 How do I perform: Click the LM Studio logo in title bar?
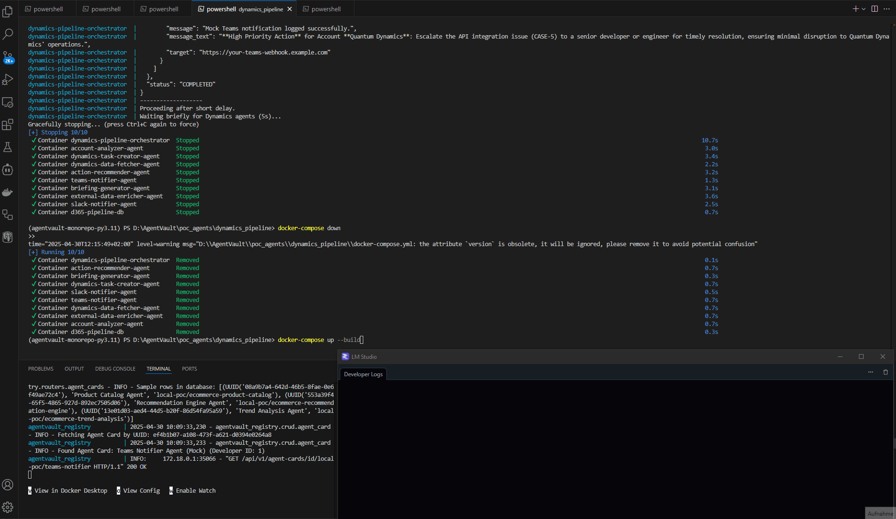345,356
